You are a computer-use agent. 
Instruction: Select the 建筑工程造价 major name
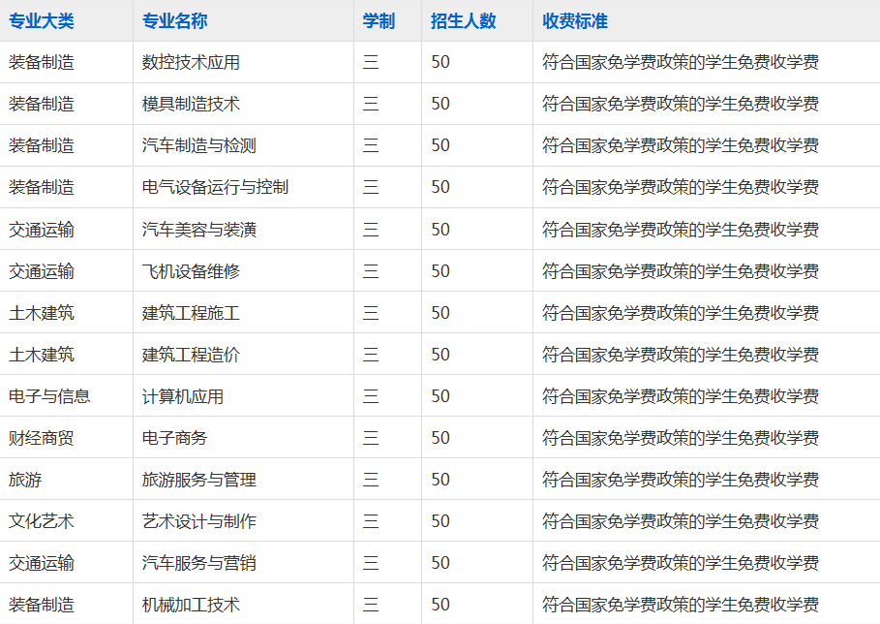pyautogui.click(x=191, y=355)
